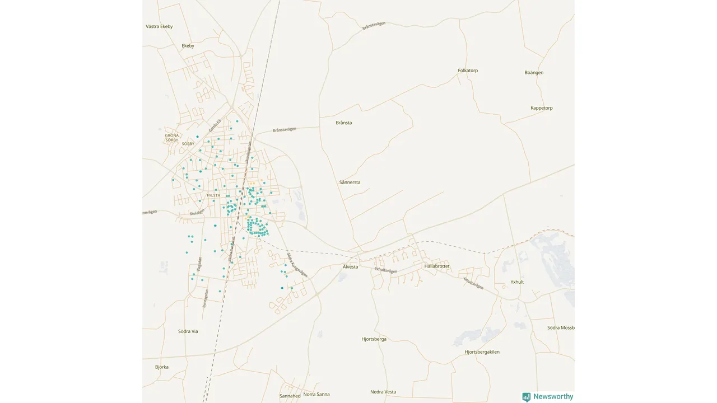Select the GRÖNA SÖRBY district label

click(172, 138)
